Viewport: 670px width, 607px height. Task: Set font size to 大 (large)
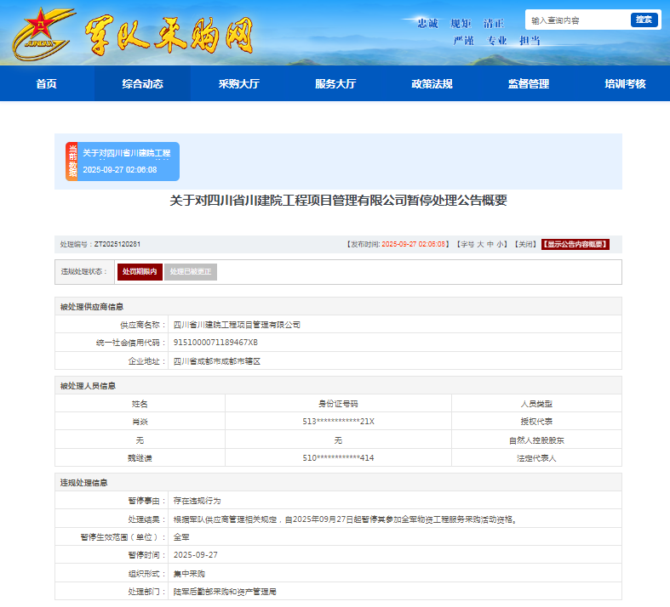pos(480,245)
